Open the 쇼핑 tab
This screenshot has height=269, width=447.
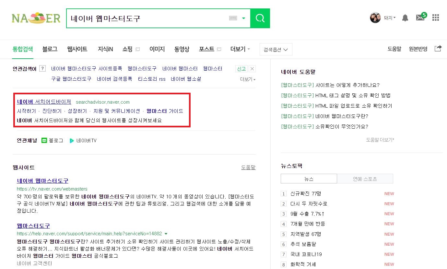tap(127, 49)
